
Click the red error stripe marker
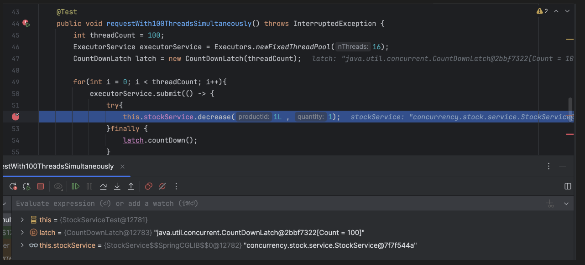pos(569,134)
